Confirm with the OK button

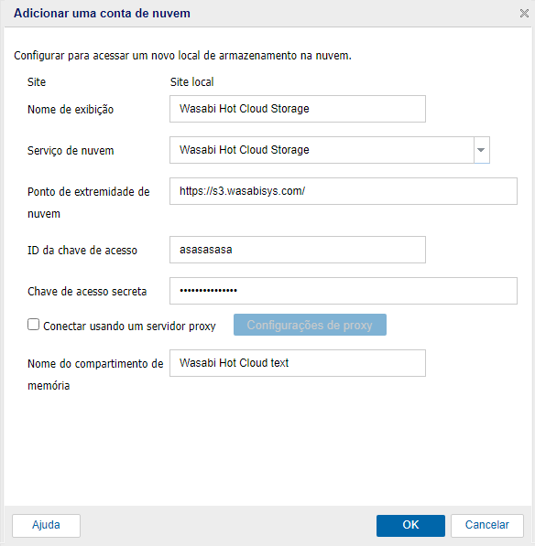[x=410, y=525]
